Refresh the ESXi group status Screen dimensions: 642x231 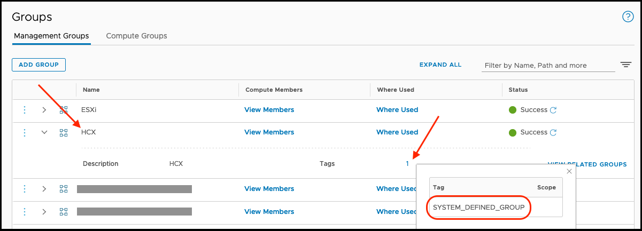[x=554, y=110]
